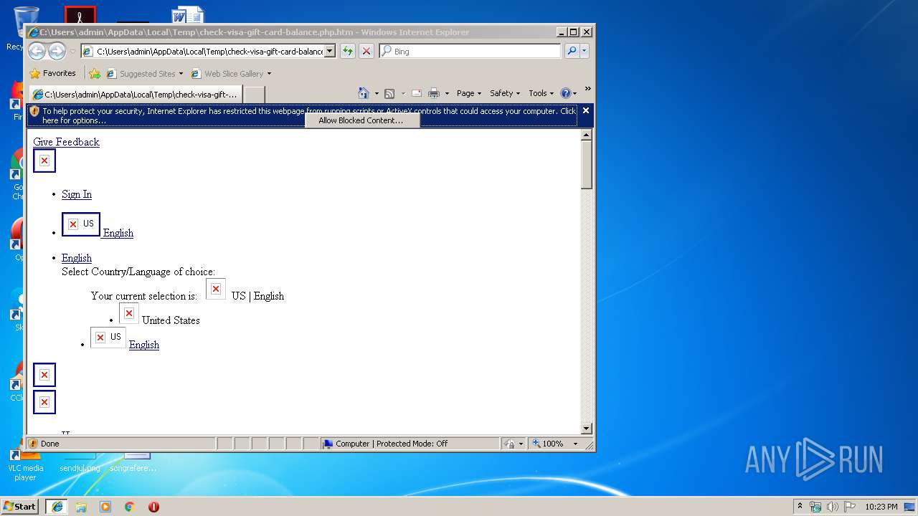Open the Give Feedback link
This screenshot has height=516, width=918.
66,142
